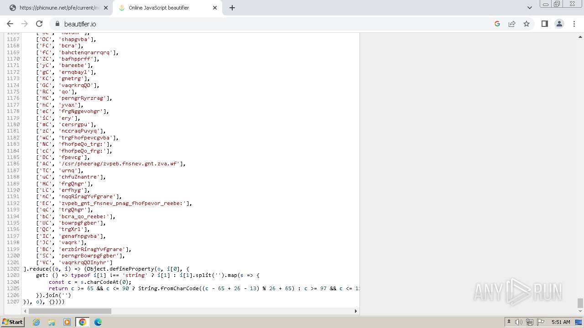This screenshot has width=584, height=328.
Task: Open a new browser tab
Action: tap(232, 8)
